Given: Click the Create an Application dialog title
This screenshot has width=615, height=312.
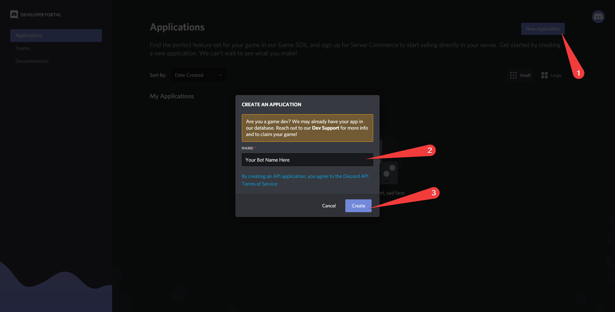Looking at the screenshot, I should (x=271, y=105).
